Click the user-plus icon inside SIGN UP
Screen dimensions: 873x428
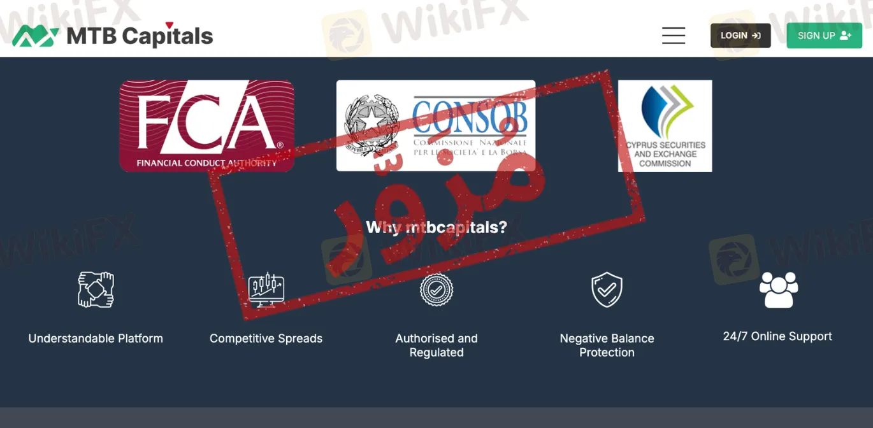(846, 36)
